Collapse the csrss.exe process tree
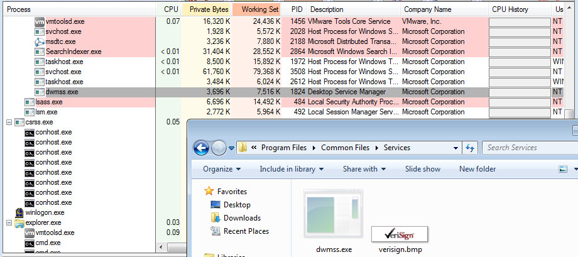The image size is (578, 257). point(9,122)
